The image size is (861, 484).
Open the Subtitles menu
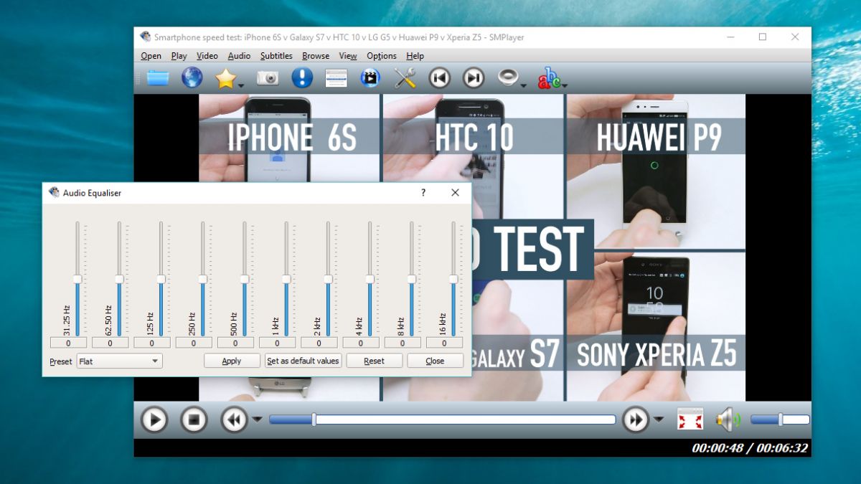tap(276, 56)
